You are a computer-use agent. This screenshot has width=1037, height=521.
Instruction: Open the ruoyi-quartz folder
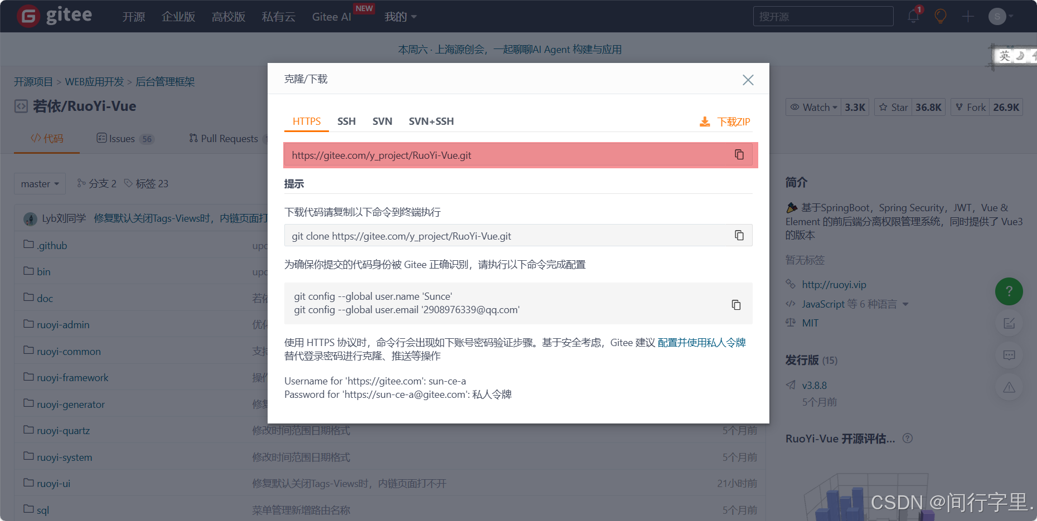click(64, 430)
